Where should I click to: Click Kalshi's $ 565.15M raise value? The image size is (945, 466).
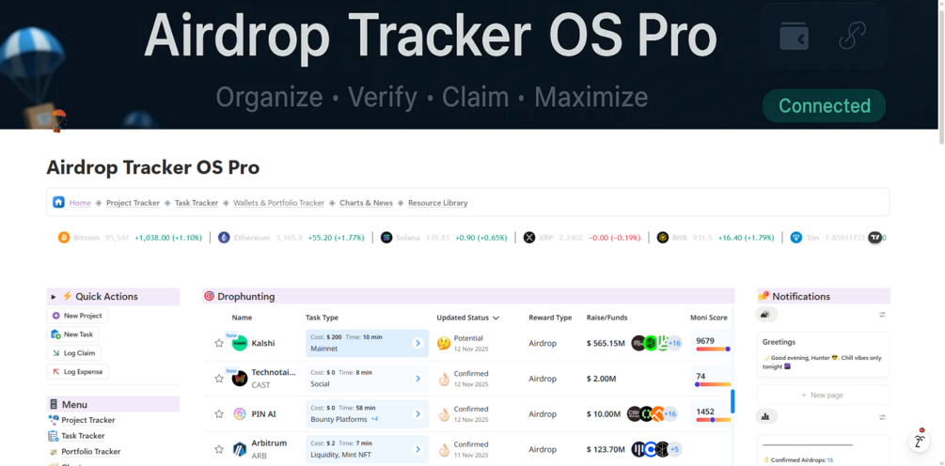click(x=606, y=343)
